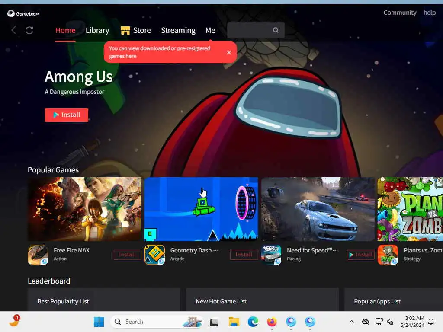Install Geometry Dash
This screenshot has height=332, width=443.
(x=244, y=255)
